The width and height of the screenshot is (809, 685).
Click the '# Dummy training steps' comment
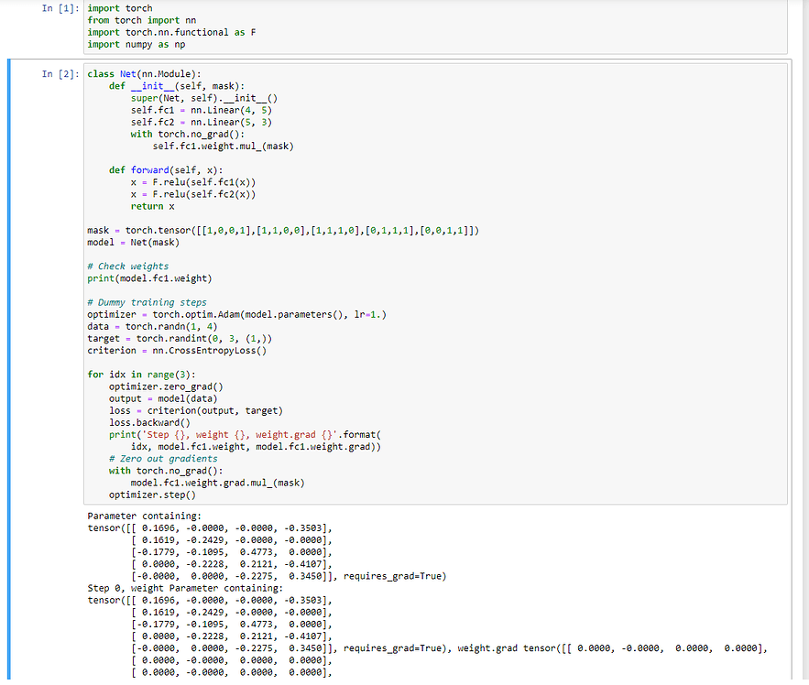[147, 302]
